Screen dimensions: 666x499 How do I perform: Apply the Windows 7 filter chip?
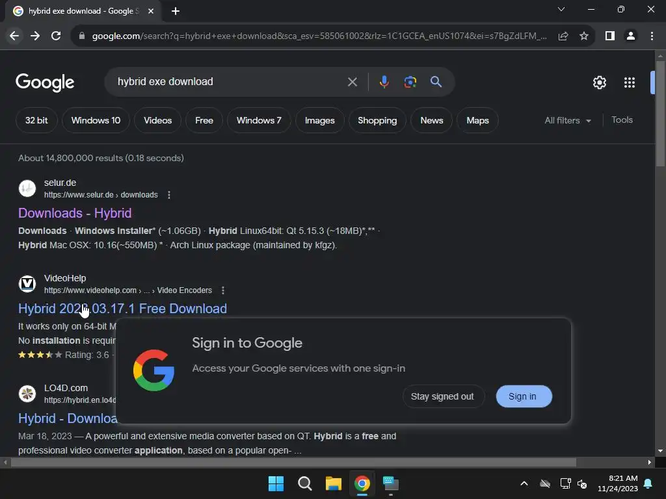(x=259, y=120)
